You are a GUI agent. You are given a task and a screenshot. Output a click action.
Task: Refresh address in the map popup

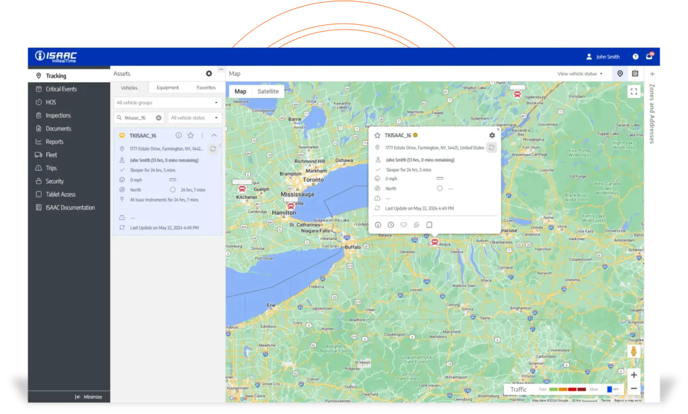(x=491, y=147)
